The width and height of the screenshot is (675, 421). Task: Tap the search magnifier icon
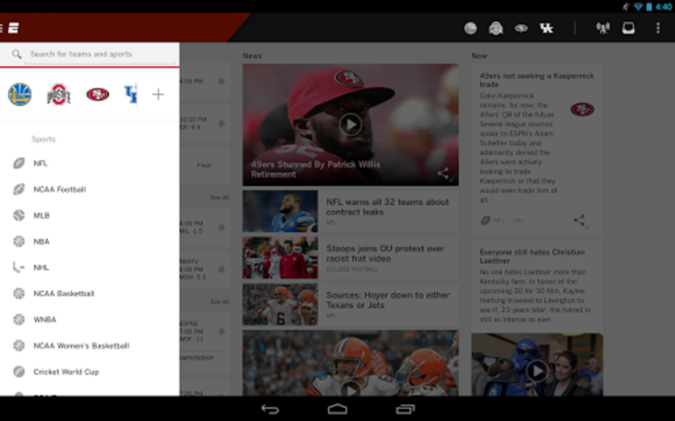tap(17, 54)
